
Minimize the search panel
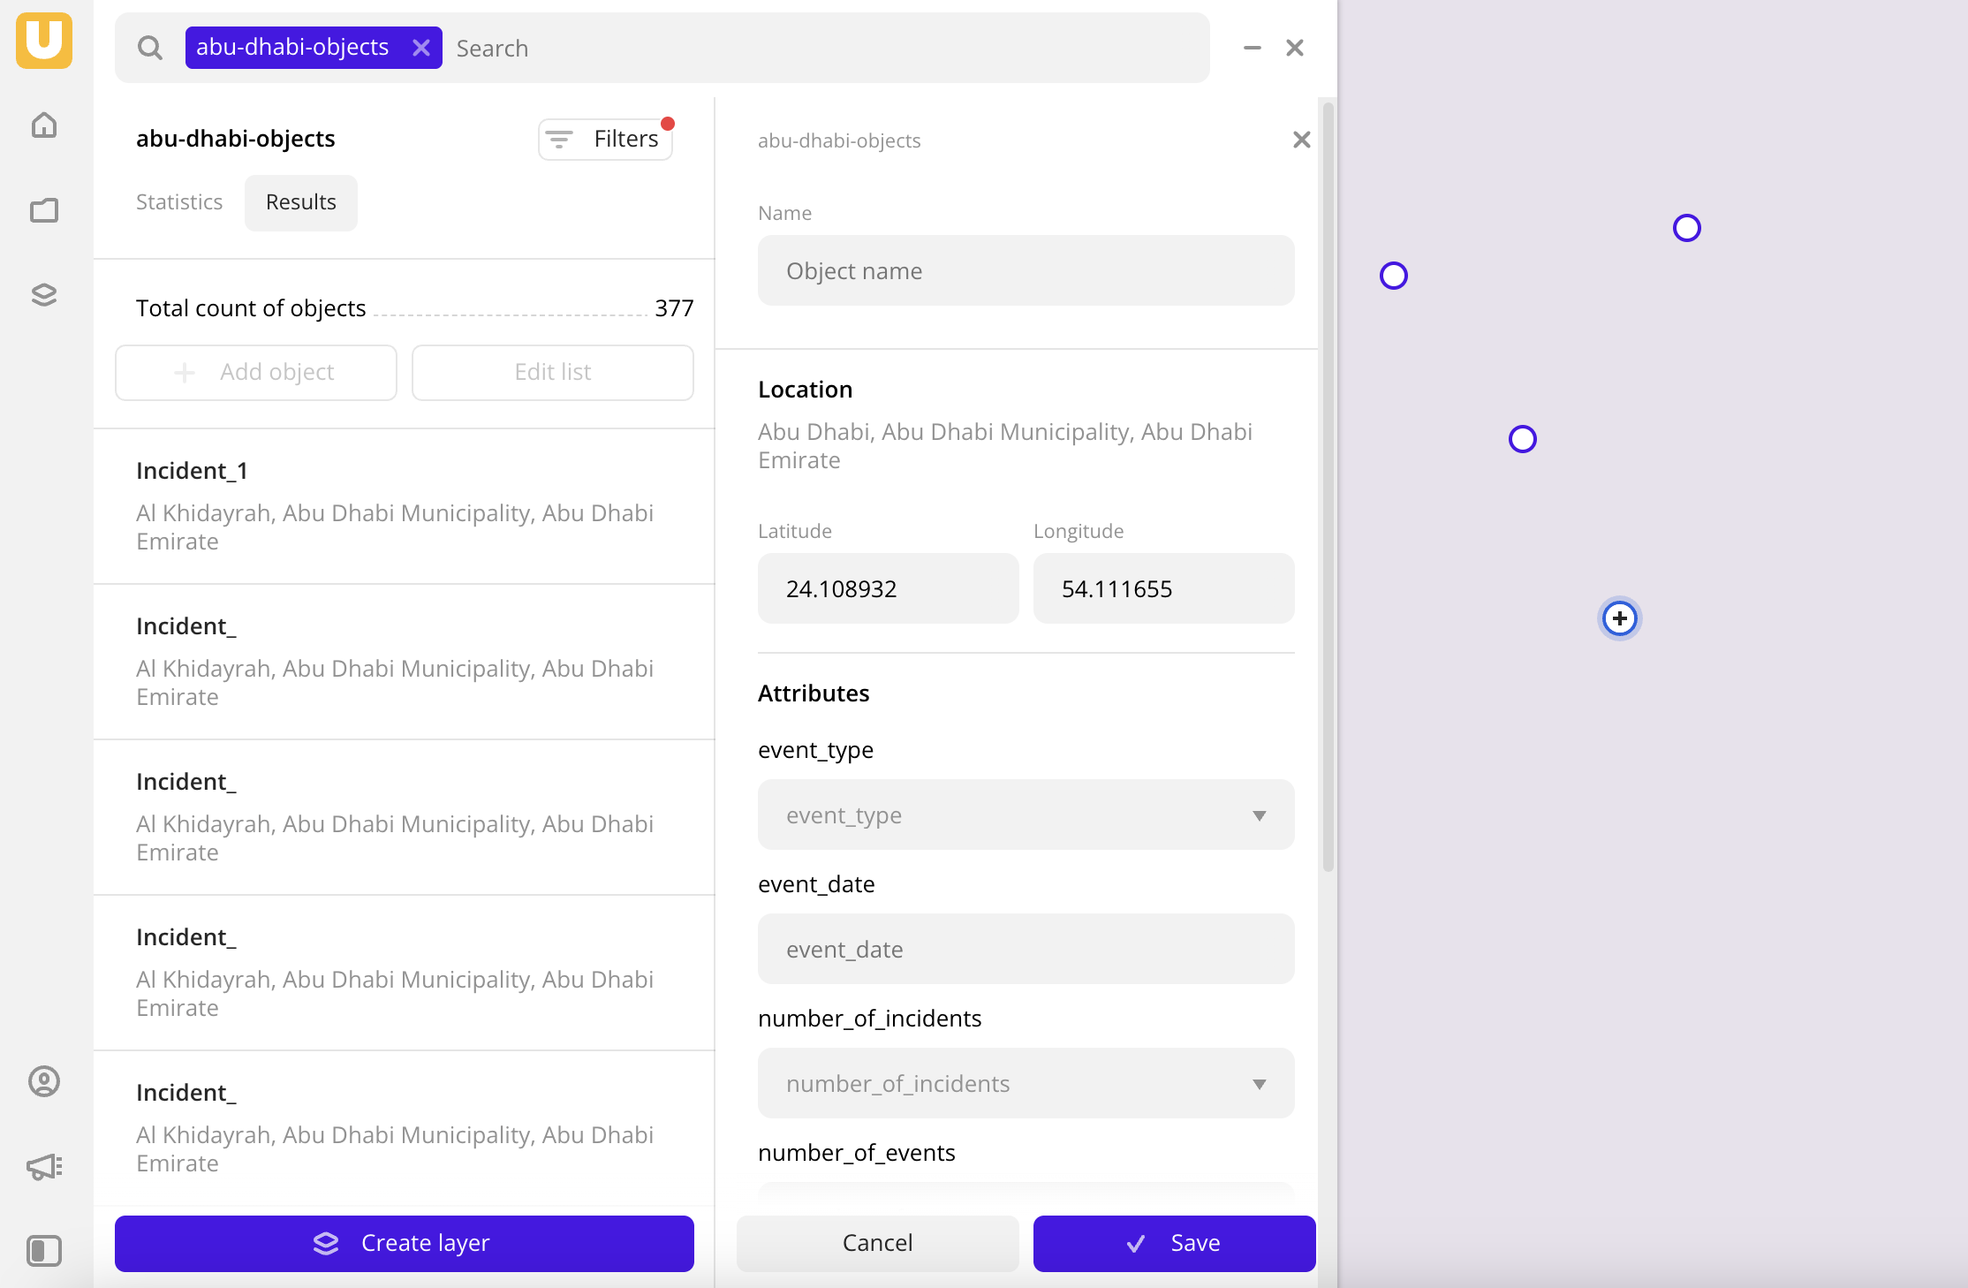[x=1252, y=48]
